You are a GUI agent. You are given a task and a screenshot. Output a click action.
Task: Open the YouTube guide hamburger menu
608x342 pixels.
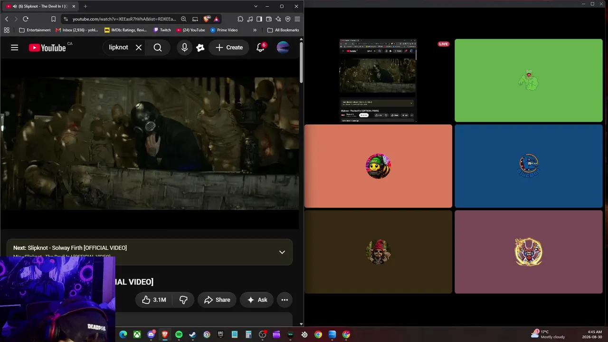coord(15,47)
